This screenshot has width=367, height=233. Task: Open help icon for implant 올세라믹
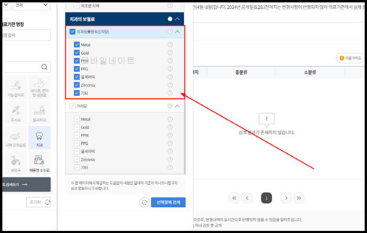tap(170, 77)
